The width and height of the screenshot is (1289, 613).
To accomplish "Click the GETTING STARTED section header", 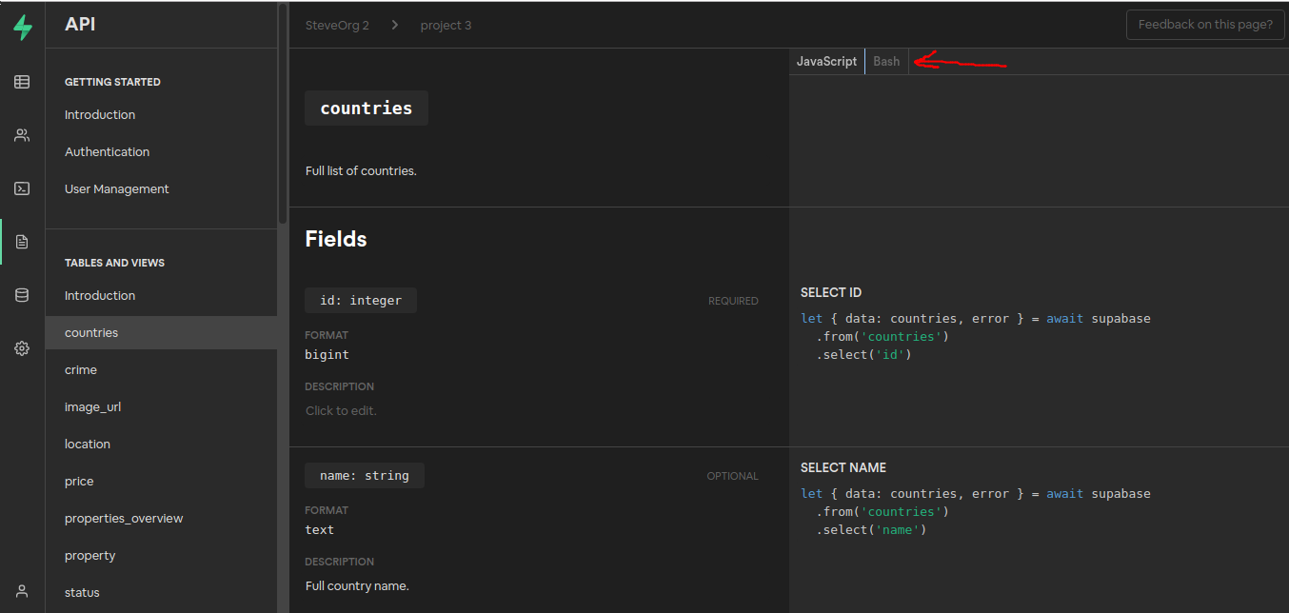I will coord(112,82).
